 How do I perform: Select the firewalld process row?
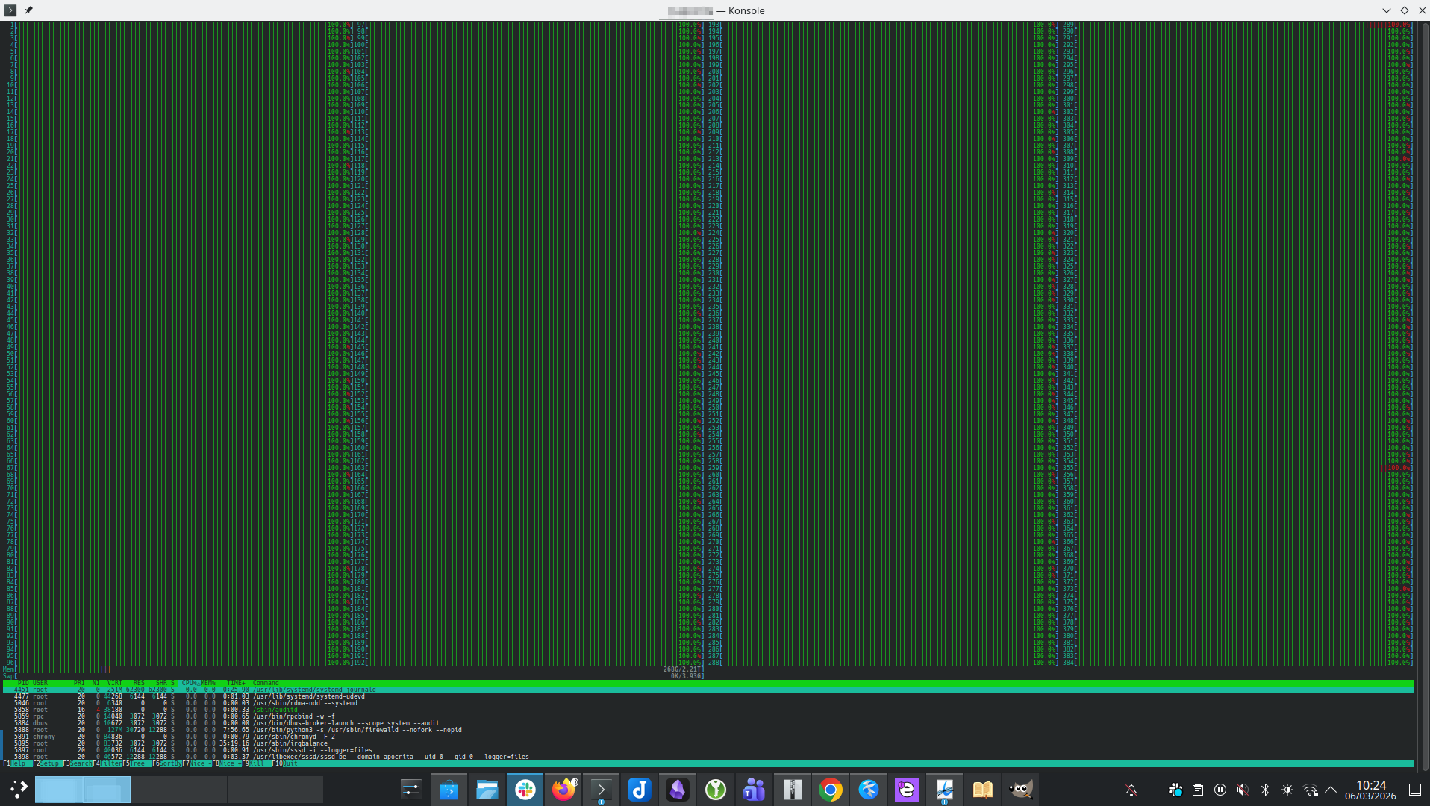708,730
